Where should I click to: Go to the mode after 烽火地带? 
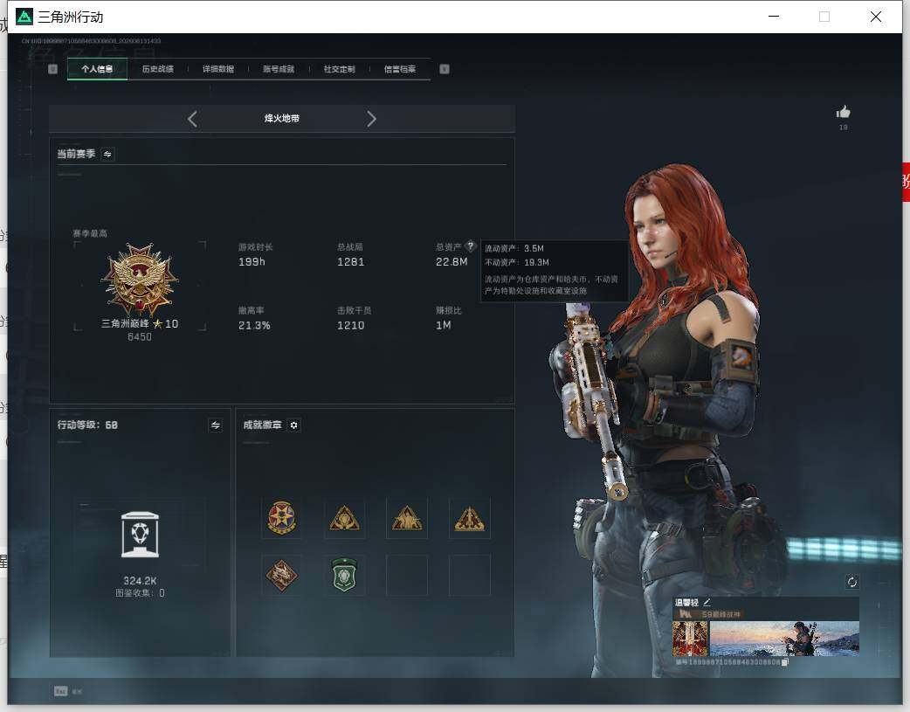tap(371, 119)
